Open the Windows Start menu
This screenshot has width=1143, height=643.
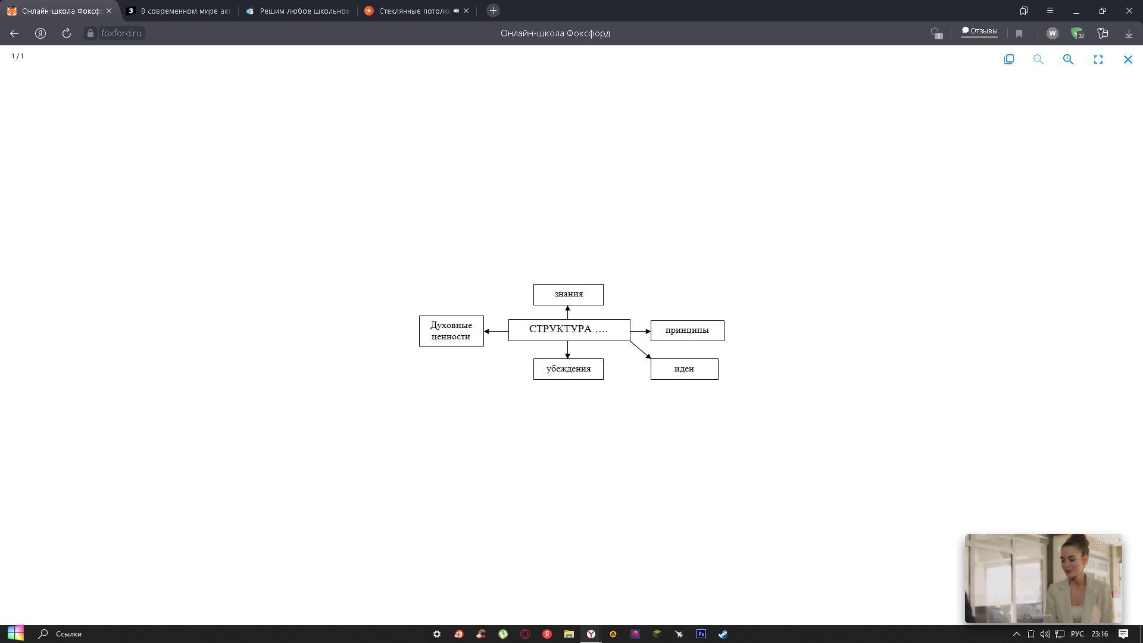[15, 634]
